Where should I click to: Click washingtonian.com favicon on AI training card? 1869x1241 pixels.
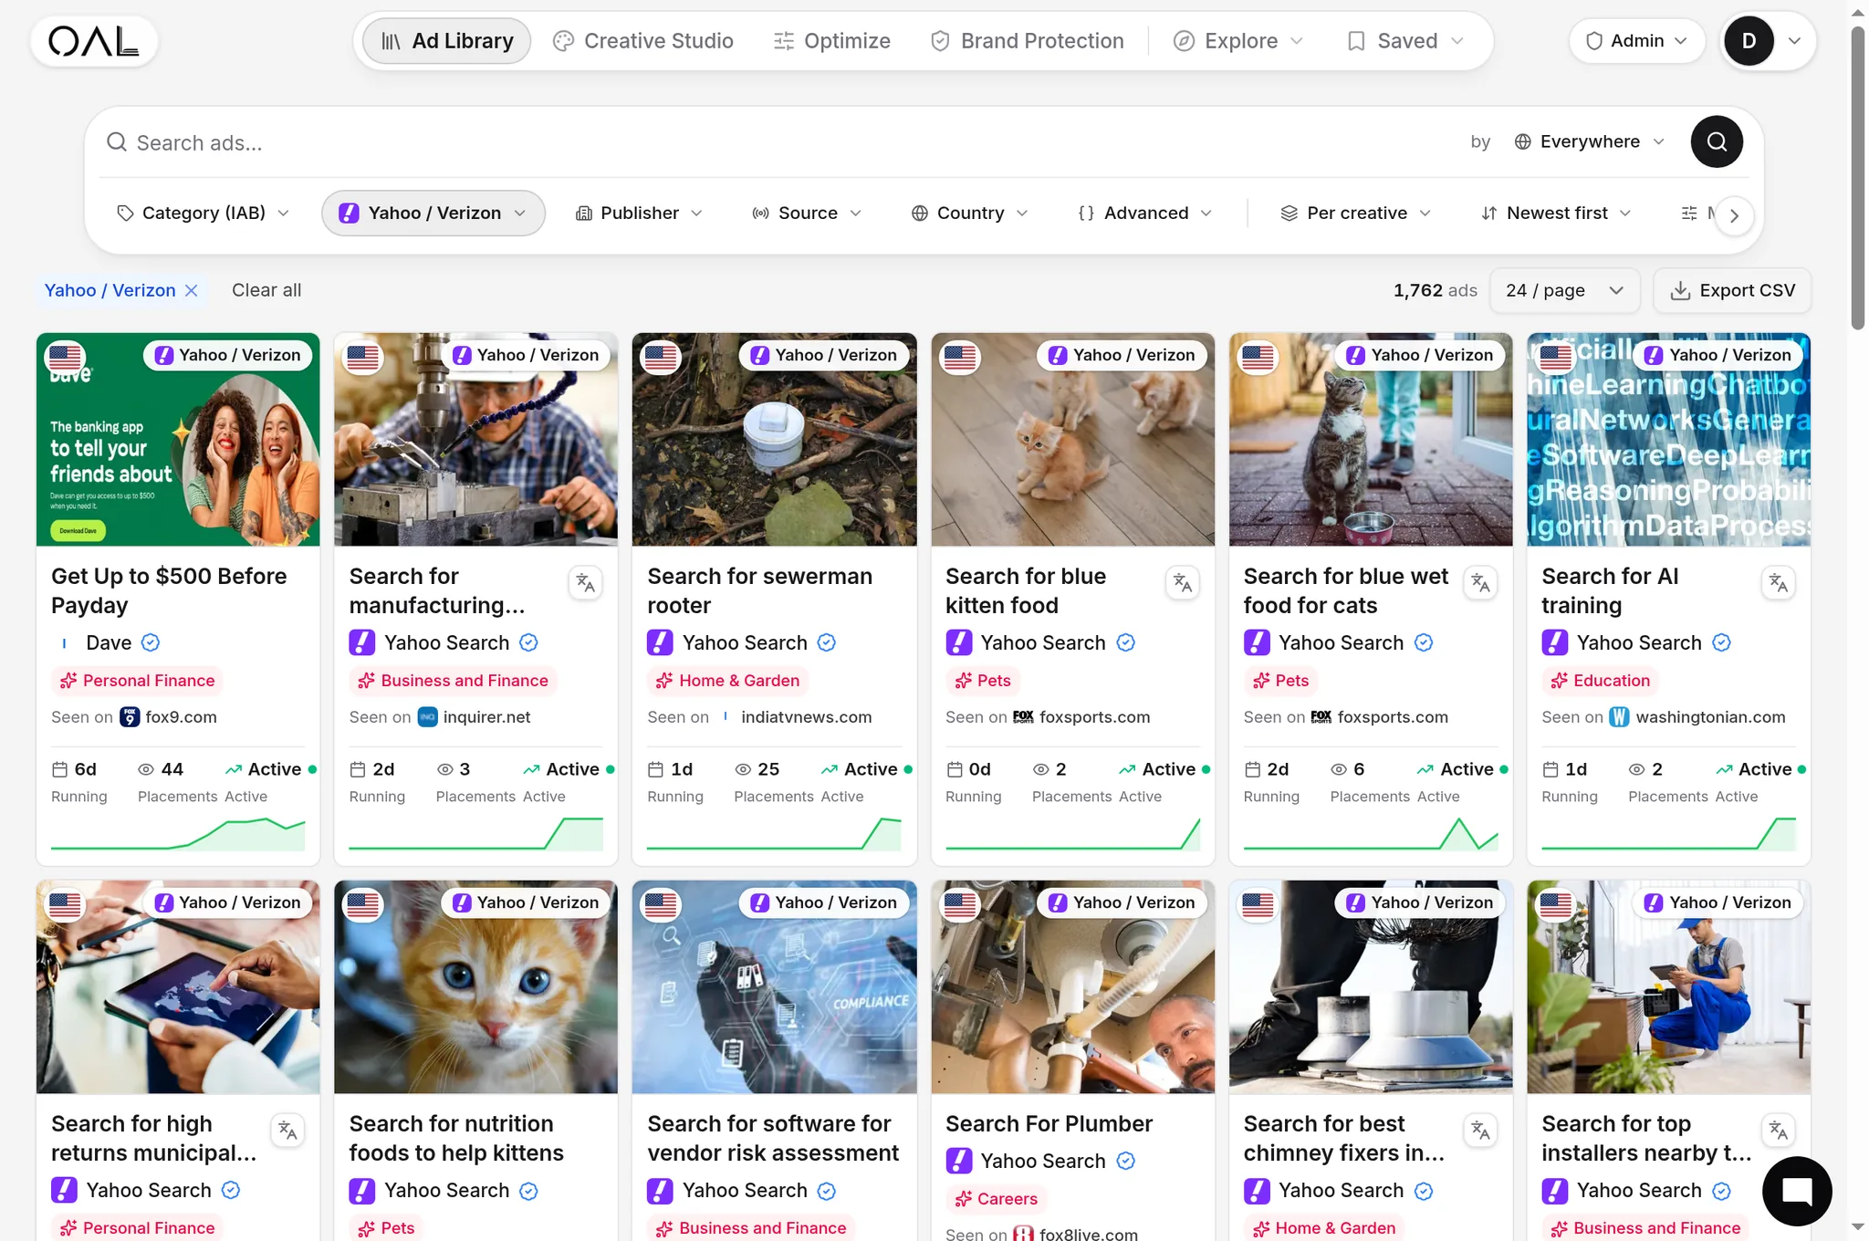pos(1619,717)
